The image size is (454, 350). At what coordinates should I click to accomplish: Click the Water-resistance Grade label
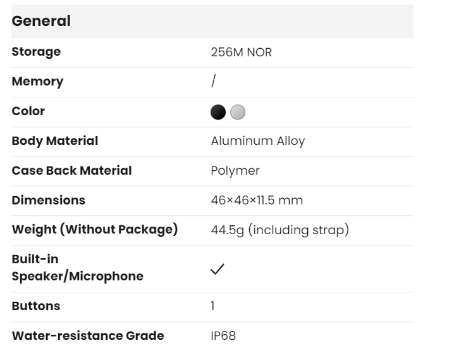tap(88, 335)
